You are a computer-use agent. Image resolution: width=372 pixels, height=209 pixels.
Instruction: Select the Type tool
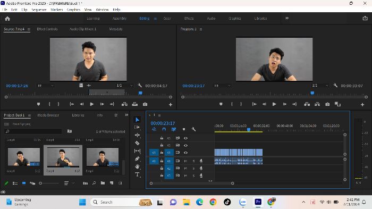(137, 174)
